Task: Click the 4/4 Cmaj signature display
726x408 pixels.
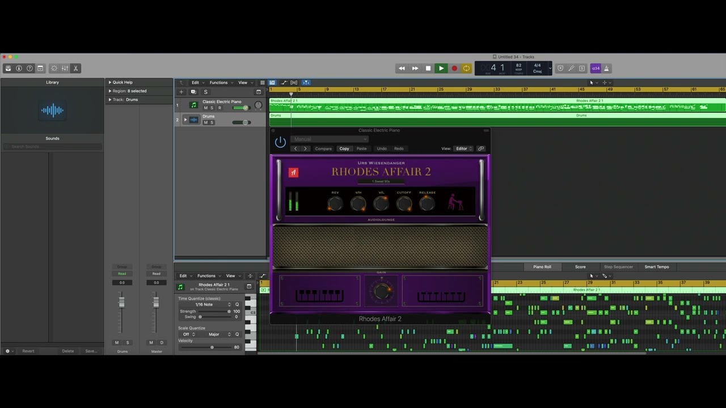Action: (x=537, y=68)
